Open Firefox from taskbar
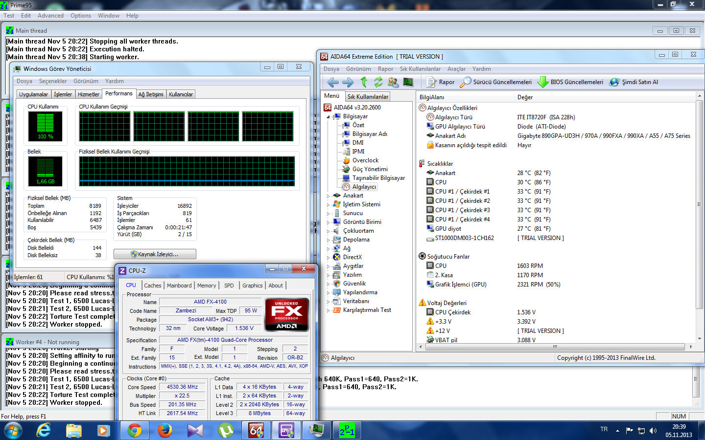The width and height of the screenshot is (705, 440). click(x=165, y=431)
